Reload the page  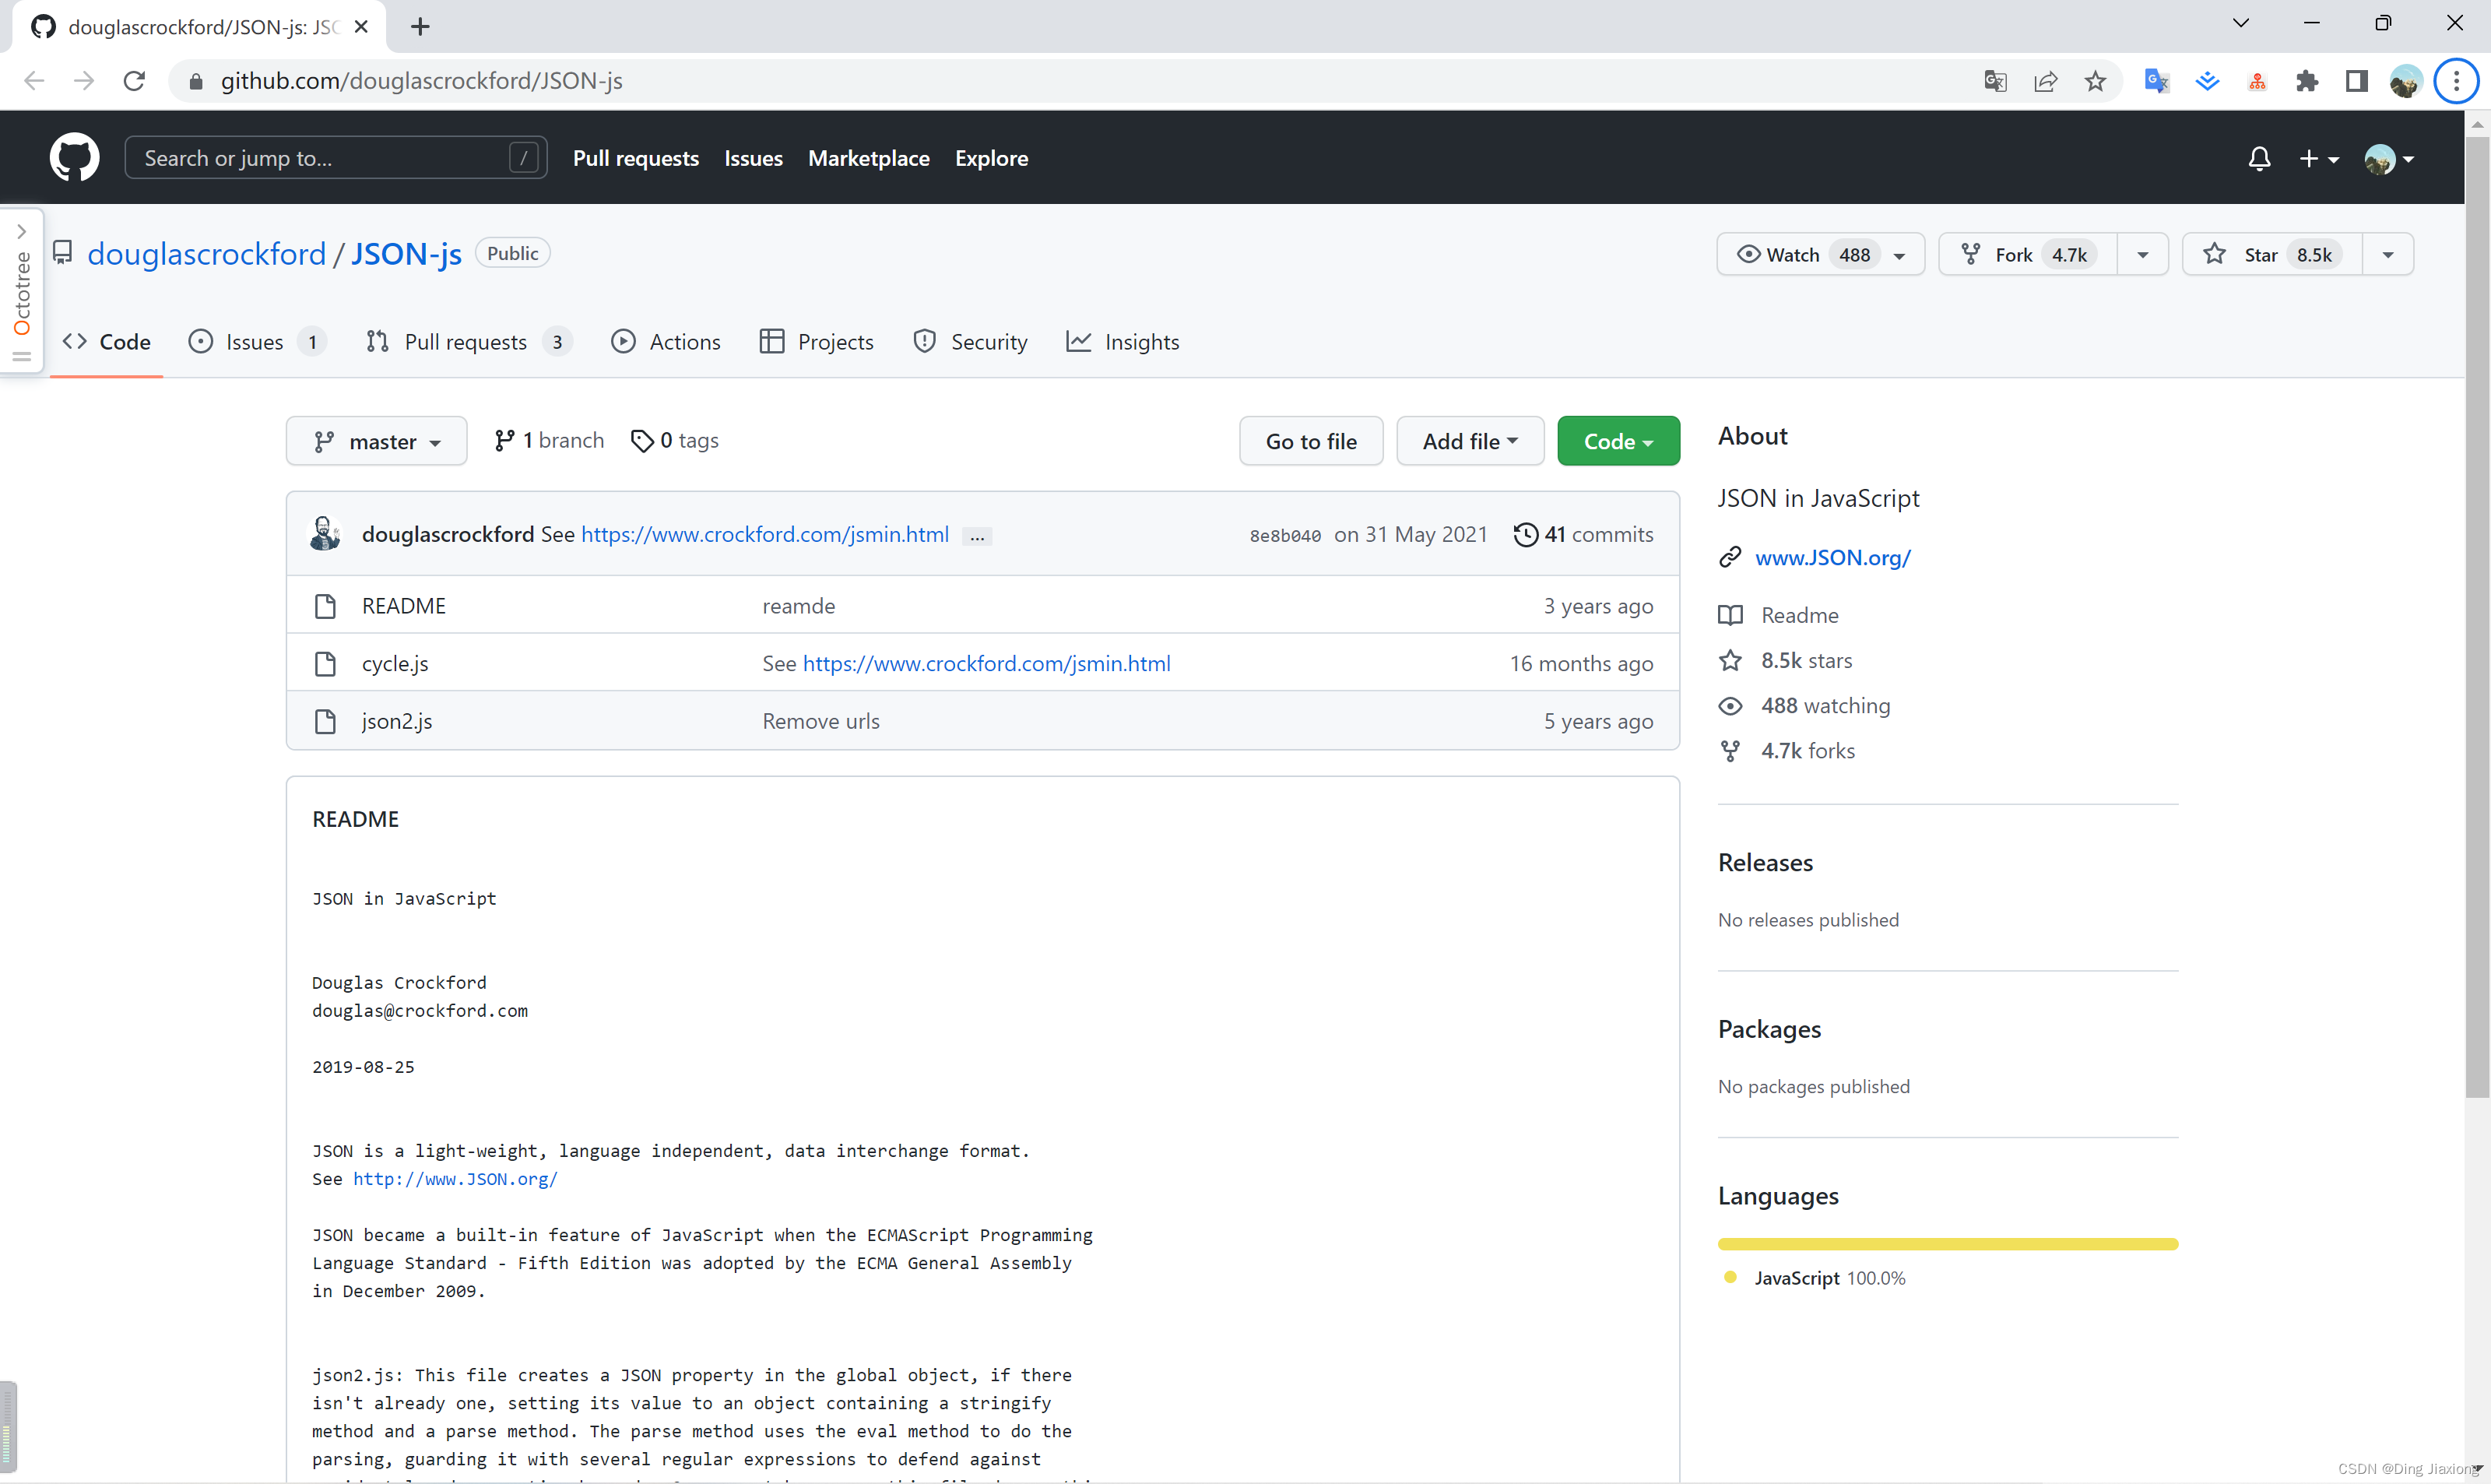[134, 81]
